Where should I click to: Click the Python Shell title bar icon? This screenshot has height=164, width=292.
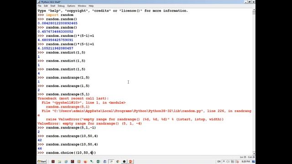[x=39, y=2]
